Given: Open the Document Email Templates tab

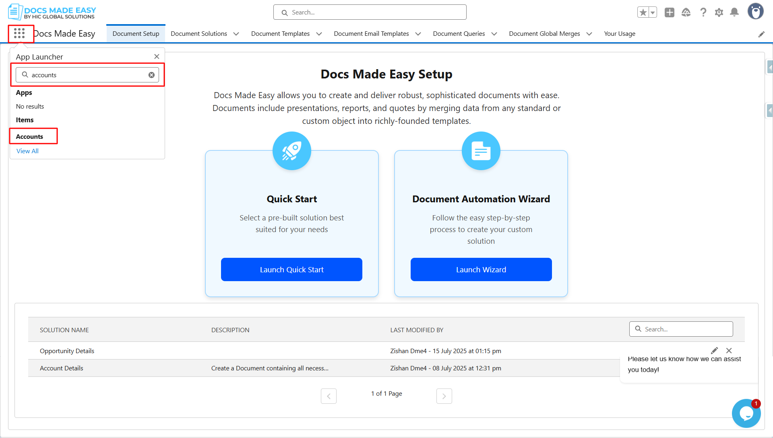Looking at the screenshot, I should 371,34.
